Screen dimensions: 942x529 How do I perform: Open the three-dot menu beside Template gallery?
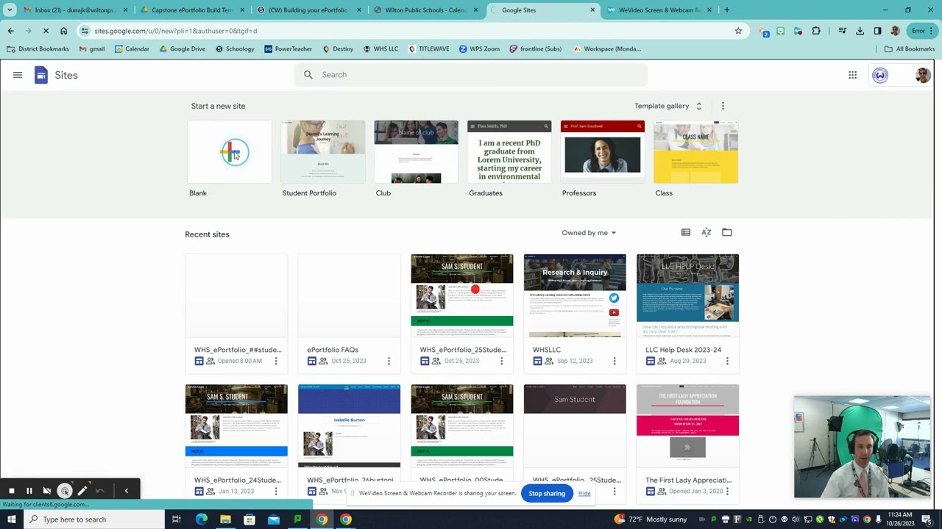pyautogui.click(x=723, y=106)
